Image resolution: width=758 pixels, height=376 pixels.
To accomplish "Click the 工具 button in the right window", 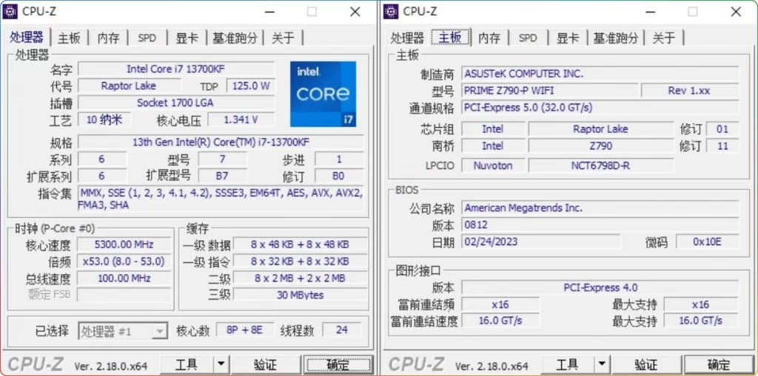I will pyautogui.click(x=568, y=364).
